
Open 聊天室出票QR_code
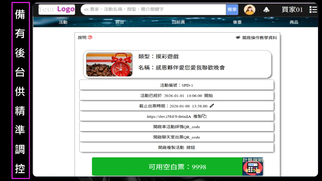point(176,137)
